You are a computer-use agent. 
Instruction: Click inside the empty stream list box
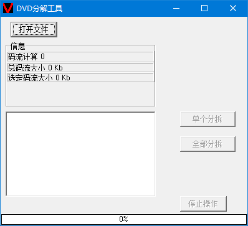coord(80,154)
